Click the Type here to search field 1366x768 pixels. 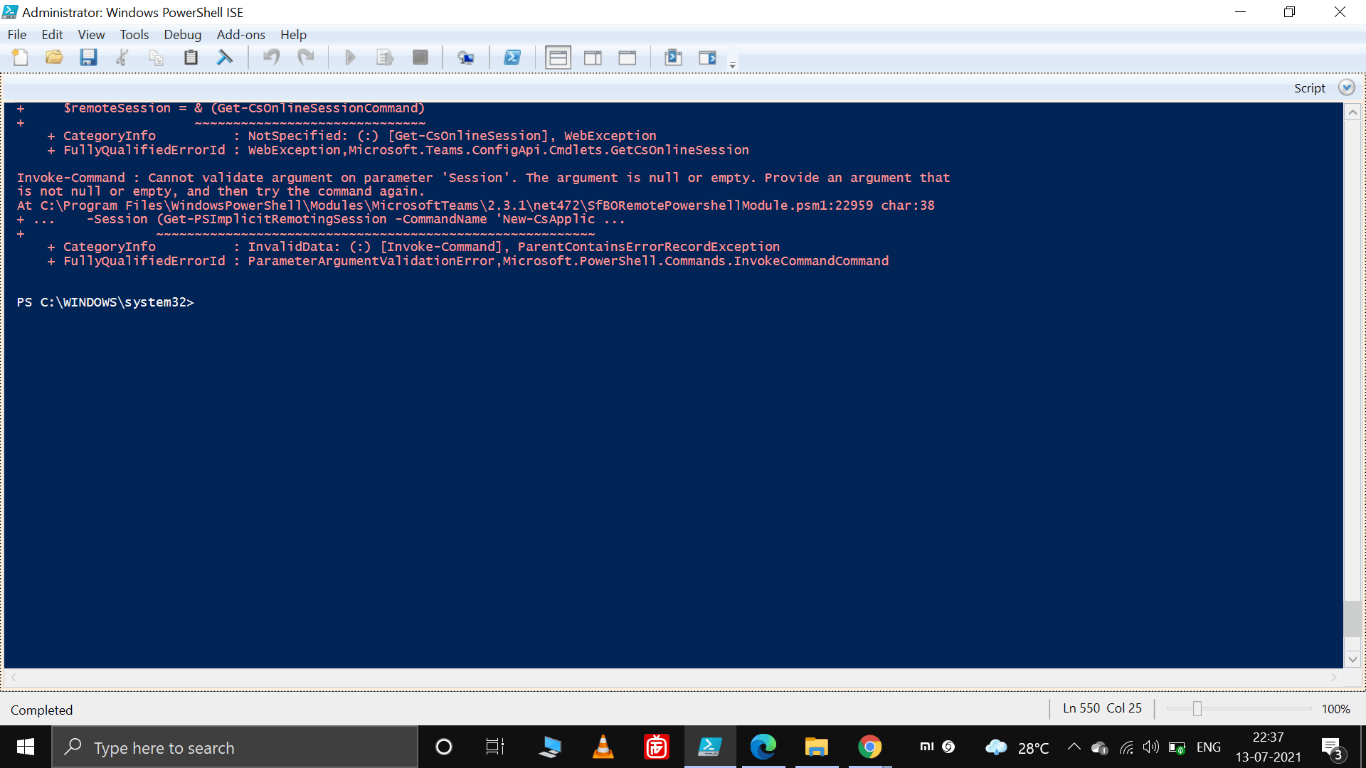click(x=235, y=747)
